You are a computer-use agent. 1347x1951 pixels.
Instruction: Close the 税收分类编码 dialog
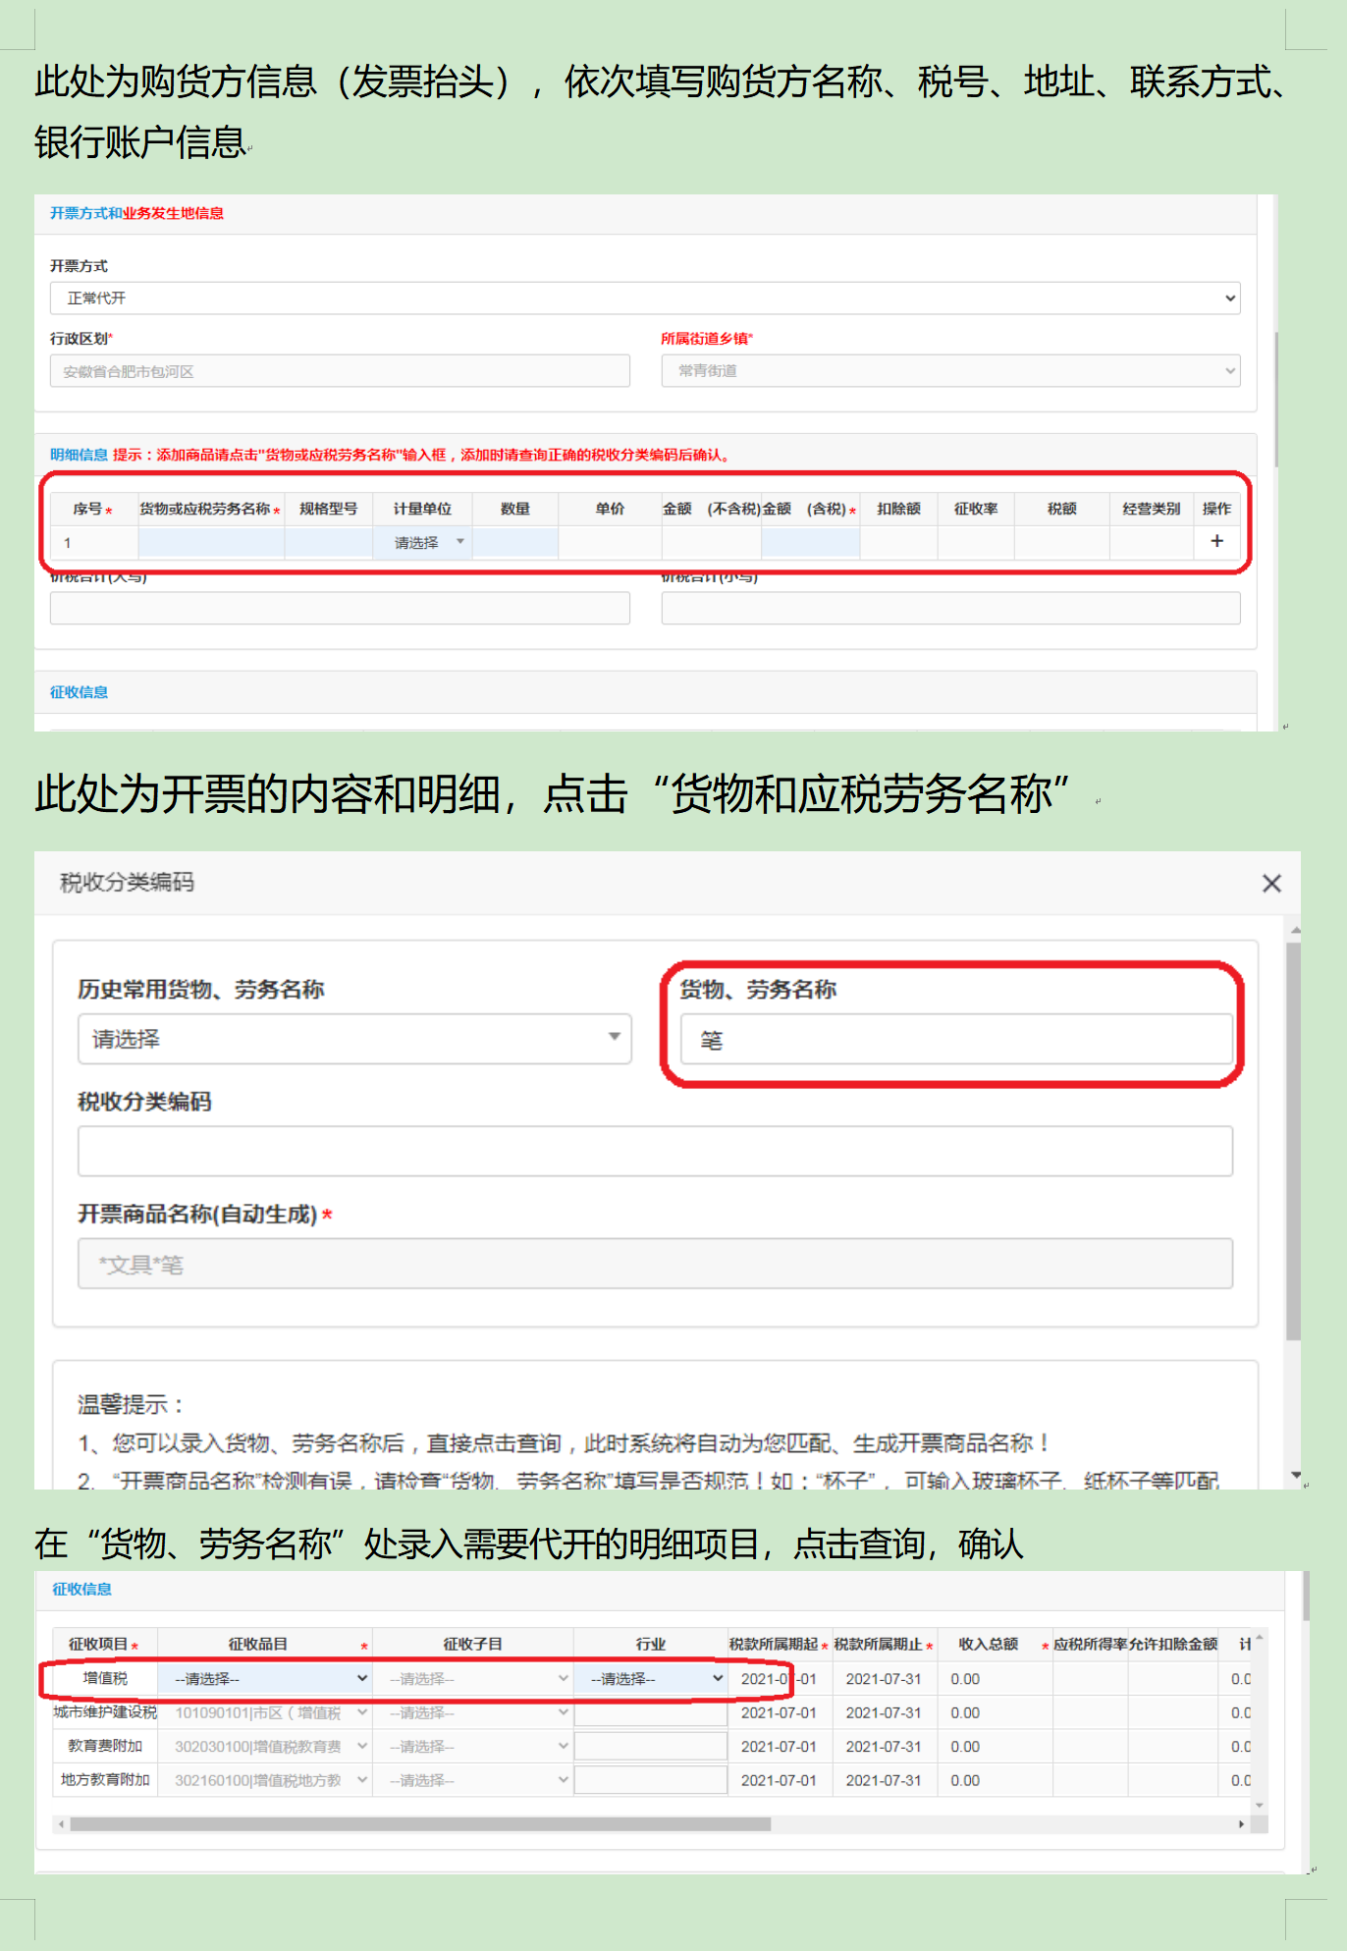(1271, 884)
